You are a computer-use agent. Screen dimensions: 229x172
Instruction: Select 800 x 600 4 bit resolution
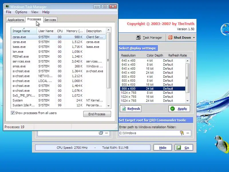point(153,77)
